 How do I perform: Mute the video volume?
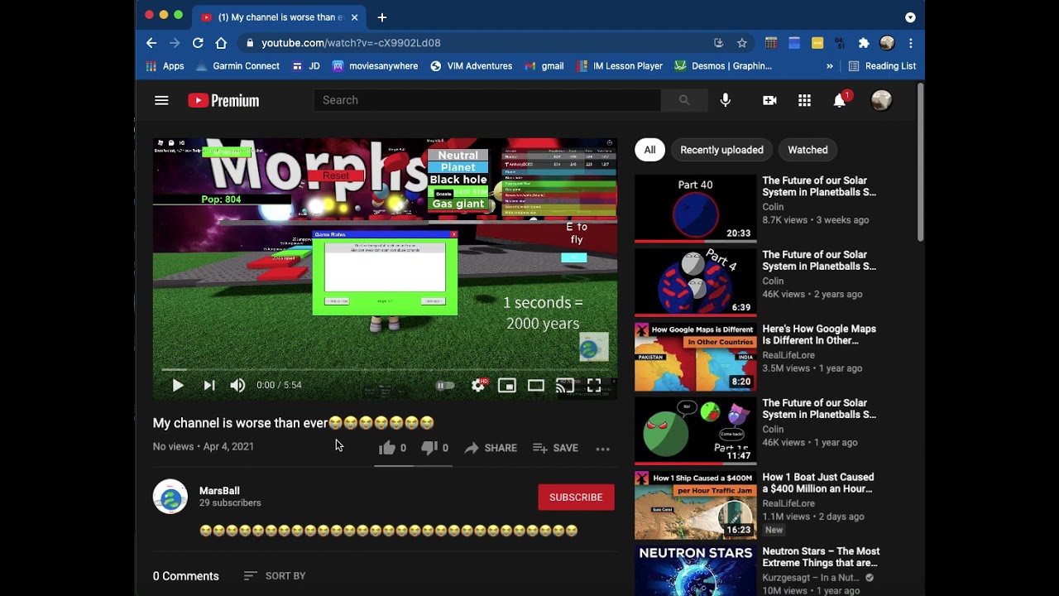pos(237,385)
